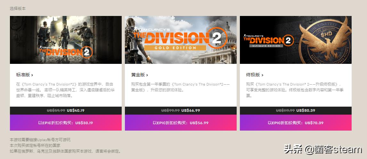
Task: Click the struck-through US$59.99 price
Action: point(56,110)
